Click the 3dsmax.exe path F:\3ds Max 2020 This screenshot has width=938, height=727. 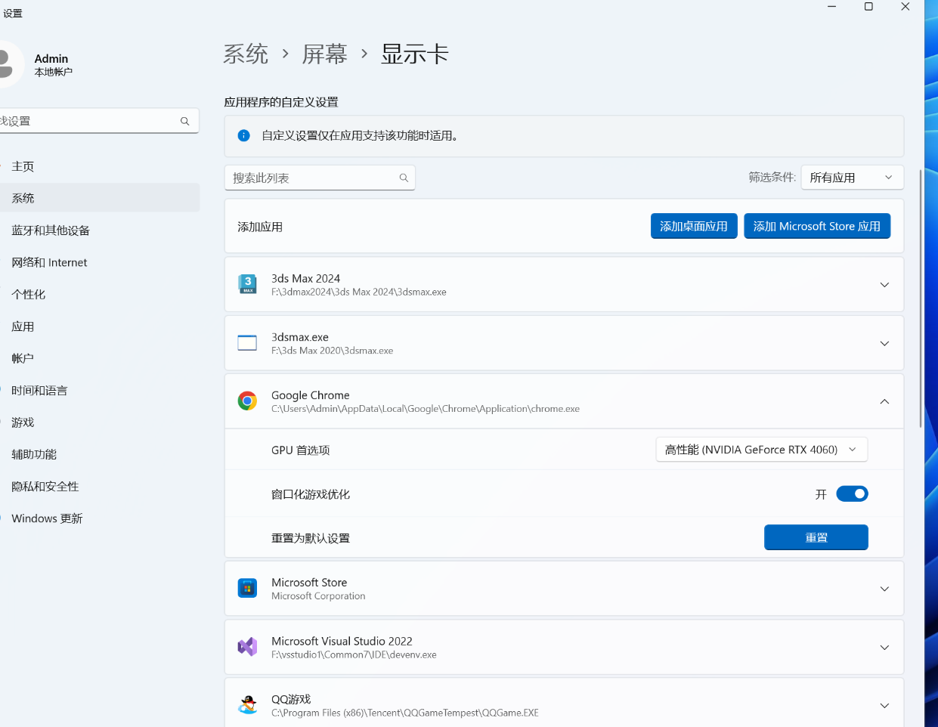click(333, 351)
